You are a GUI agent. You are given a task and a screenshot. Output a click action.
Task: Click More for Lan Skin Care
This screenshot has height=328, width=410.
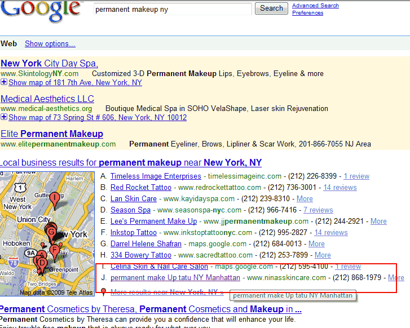click(305, 198)
